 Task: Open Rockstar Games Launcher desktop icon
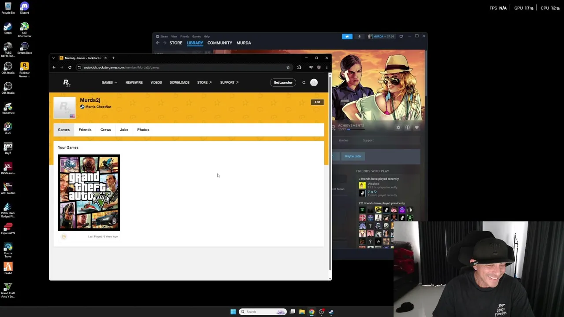pos(25,70)
